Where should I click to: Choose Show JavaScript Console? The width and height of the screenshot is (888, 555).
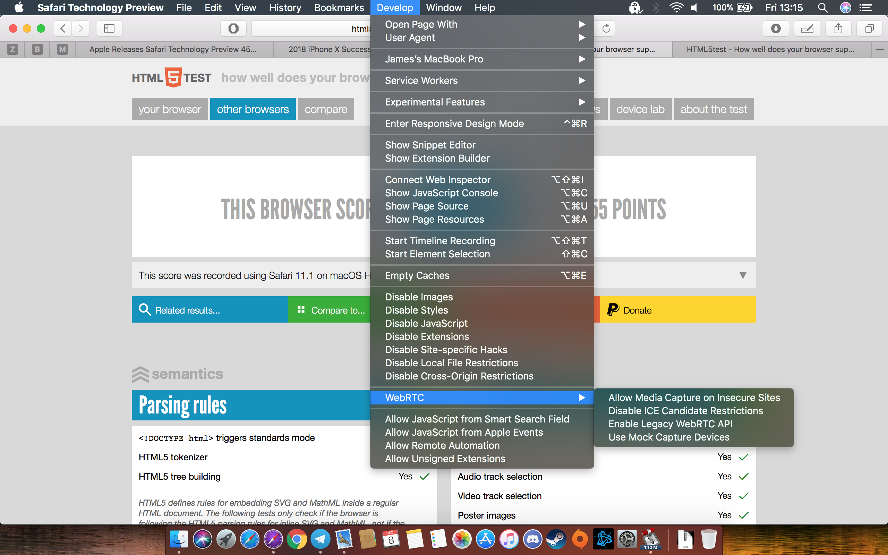pos(482,193)
